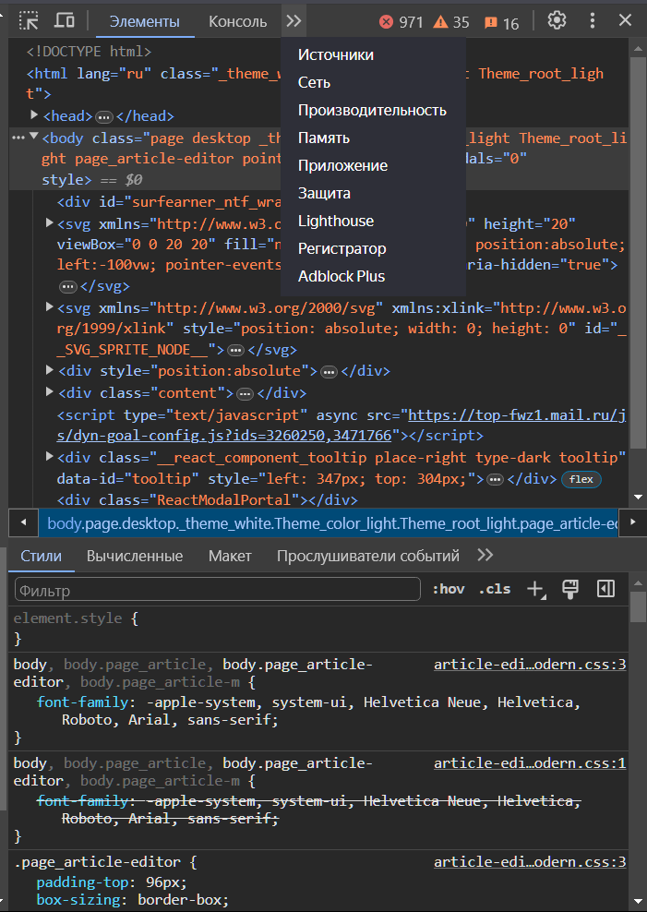Open Прослушиватели событий tab
Viewport: 647px width, 912px height.
tap(368, 556)
